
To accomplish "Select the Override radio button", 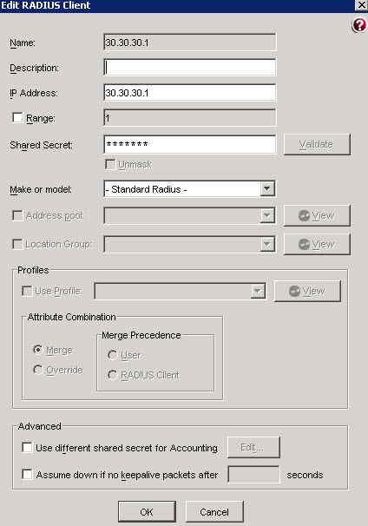I will pos(38,370).
